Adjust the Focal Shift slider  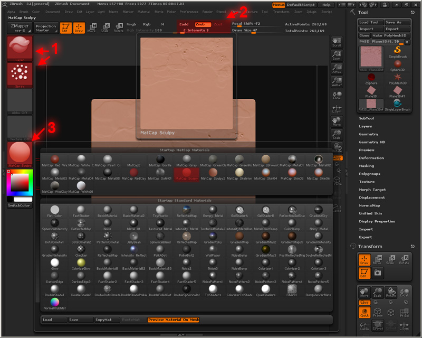point(255,24)
